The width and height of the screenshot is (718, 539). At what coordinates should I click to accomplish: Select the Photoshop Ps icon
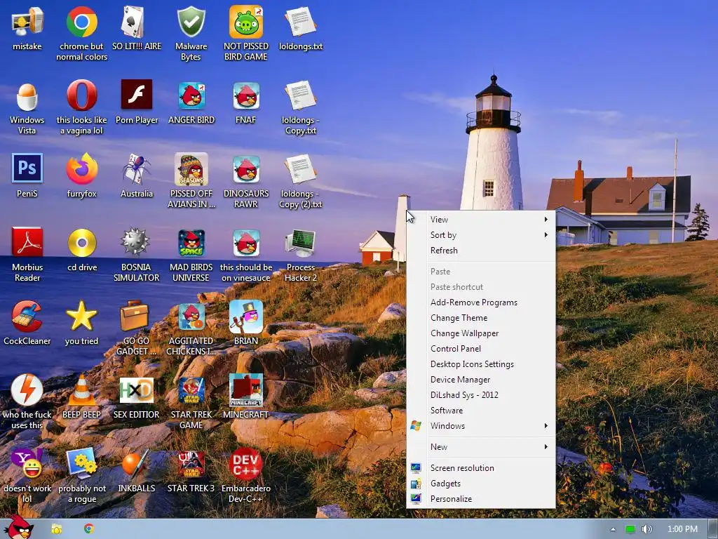(27, 168)
